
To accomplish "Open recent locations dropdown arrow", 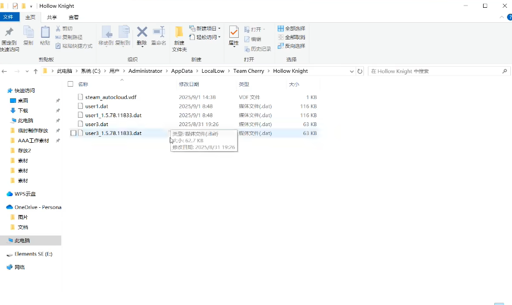I will 27,71.
